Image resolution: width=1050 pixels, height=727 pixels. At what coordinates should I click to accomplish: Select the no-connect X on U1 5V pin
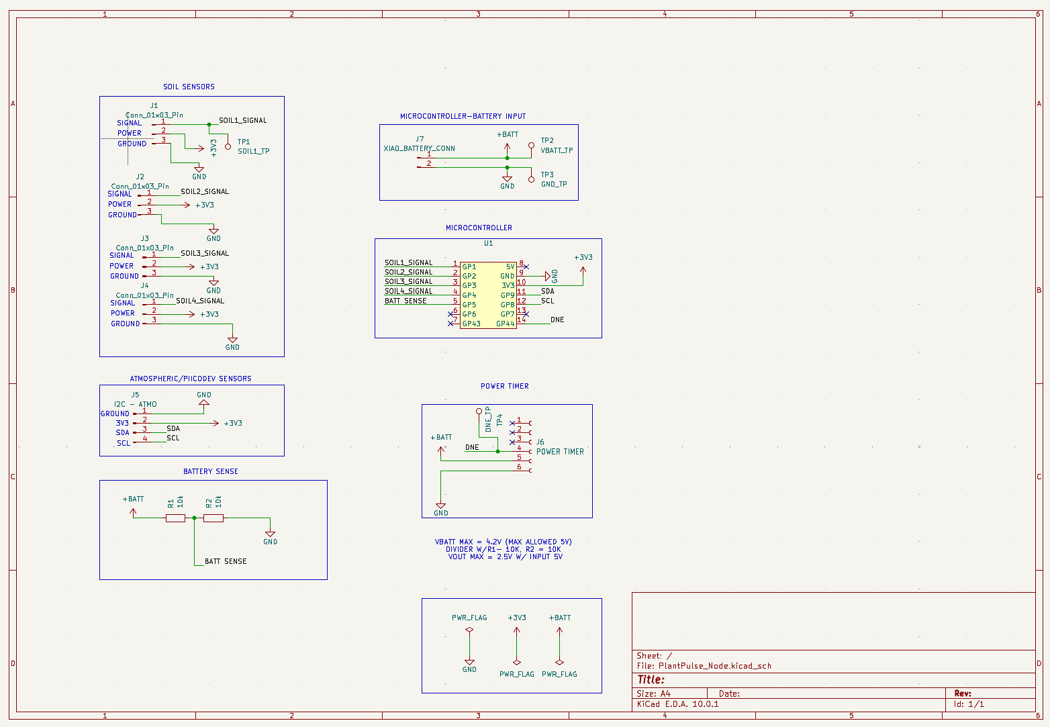pyautogui.click(x=526, y=266)
